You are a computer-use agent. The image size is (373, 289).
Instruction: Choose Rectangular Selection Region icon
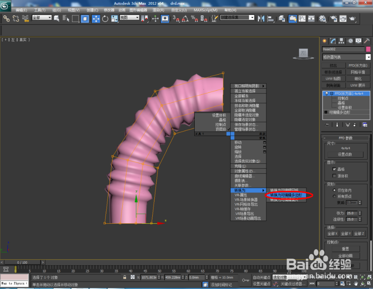(x=75, y=19)
